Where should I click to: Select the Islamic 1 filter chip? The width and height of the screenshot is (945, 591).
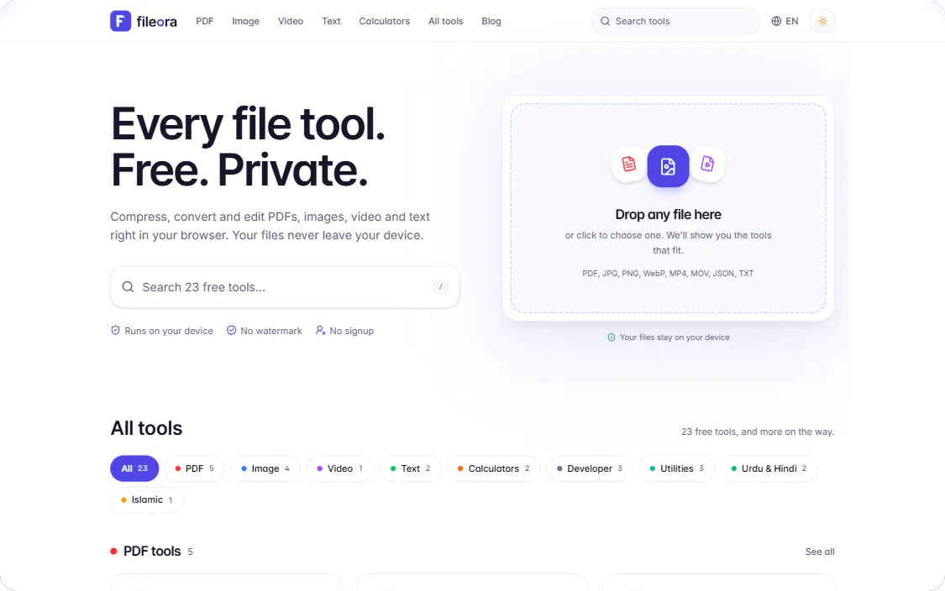click(147, 500)
